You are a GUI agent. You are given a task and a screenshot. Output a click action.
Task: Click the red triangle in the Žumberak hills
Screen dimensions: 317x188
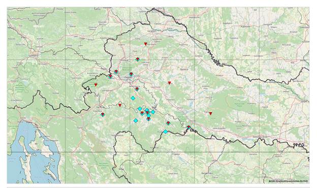(96, 85)
